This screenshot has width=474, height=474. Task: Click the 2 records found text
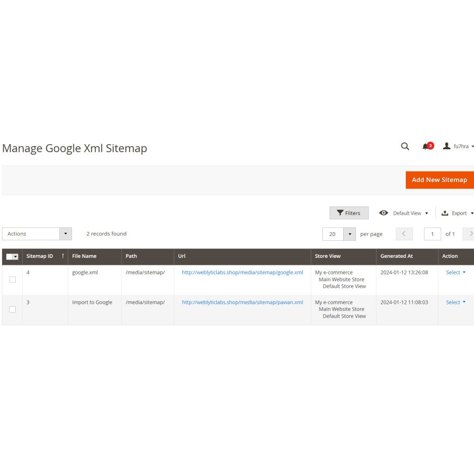(106, 234)
